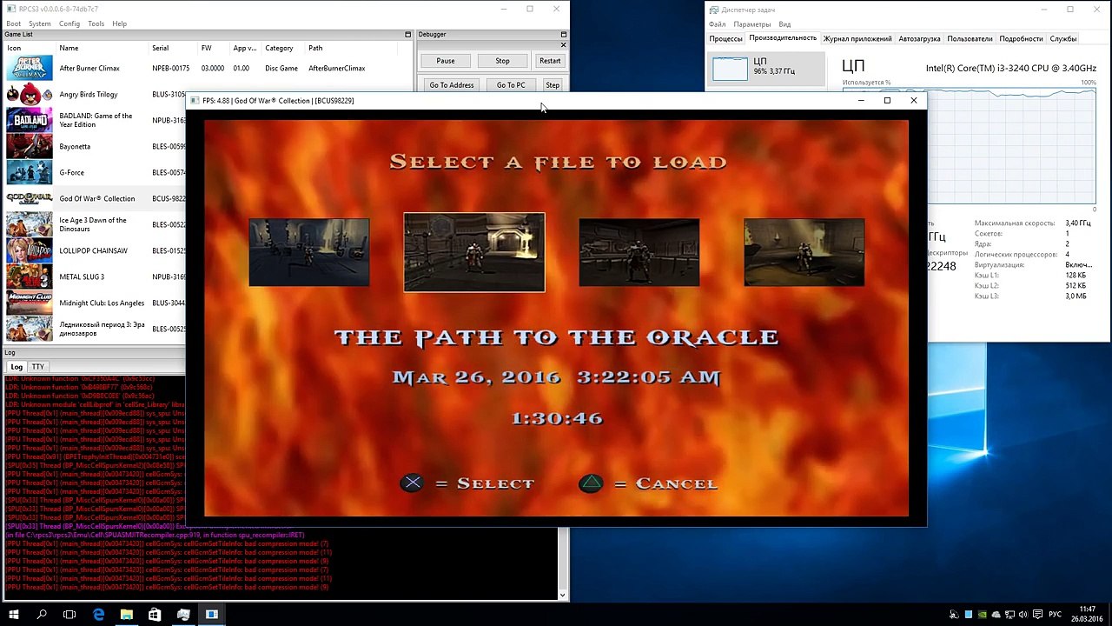Float the Game List panel

click(x=407, y=35)
